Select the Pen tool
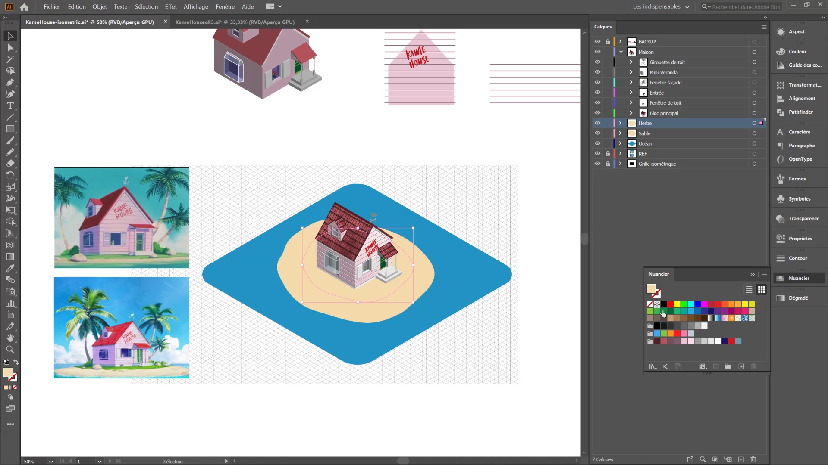828x465 pixels. click(10, 83)
